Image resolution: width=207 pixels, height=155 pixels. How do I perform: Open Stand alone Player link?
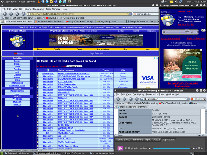coord(171,39)
